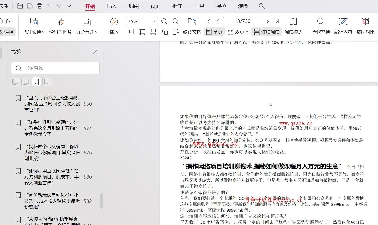
Task: Rotate page clockwise icon
Action: pyautogui.click(x=176, y=32)
